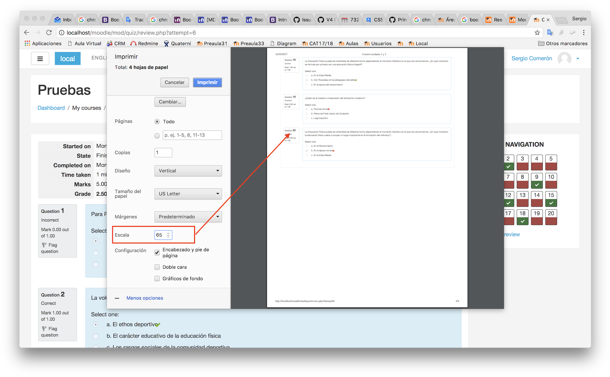Close the active browser tab

click(x=548, y=20)
